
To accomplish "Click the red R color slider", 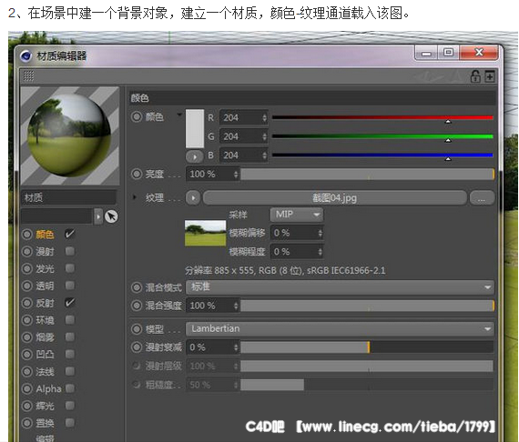I will pos(382,117).
